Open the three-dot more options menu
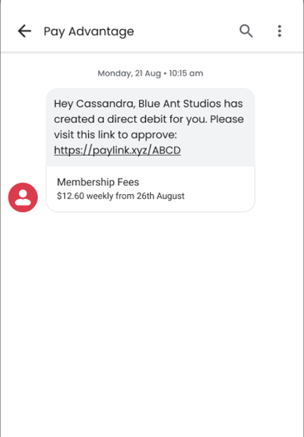 pyautogui.click(x=279, y=30)
